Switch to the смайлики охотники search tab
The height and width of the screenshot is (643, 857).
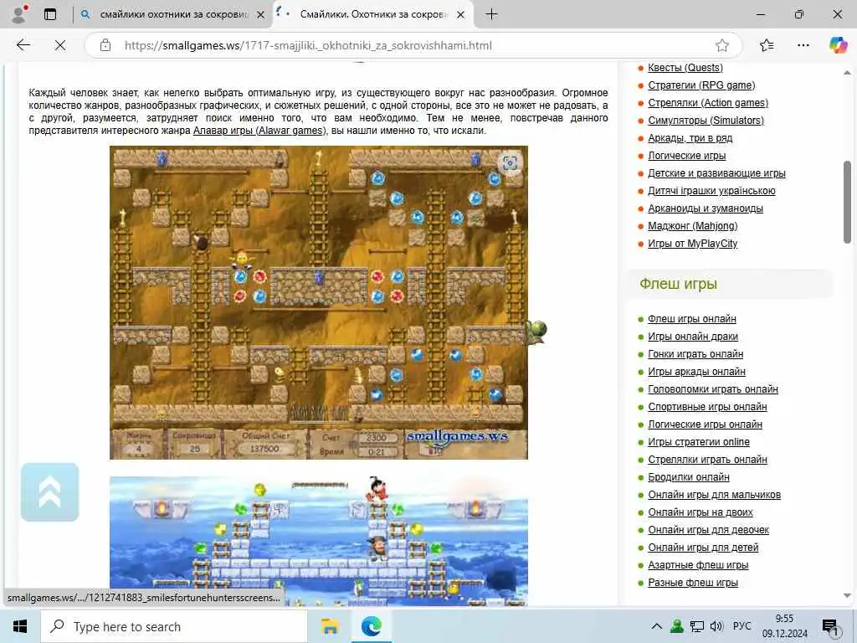[x=172, y=15]
